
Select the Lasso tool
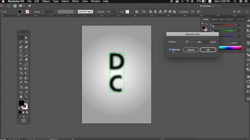tap(26, 42)
